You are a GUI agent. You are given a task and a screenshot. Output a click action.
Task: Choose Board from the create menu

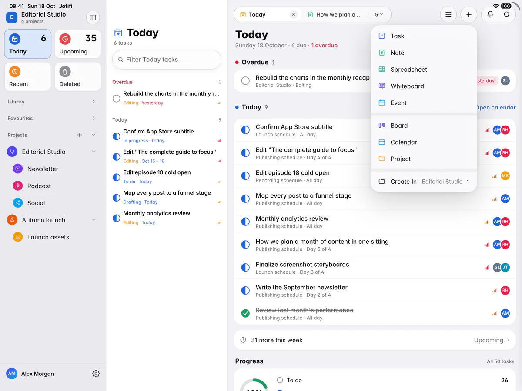pyautogui.click(x=424, y=126)
